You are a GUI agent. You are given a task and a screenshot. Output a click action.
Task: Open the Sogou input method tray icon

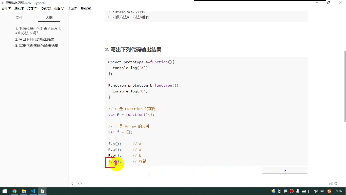[329, 191]
